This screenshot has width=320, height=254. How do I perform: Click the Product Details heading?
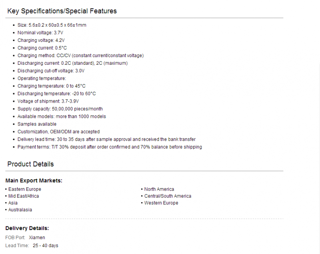tap(30, 164)
